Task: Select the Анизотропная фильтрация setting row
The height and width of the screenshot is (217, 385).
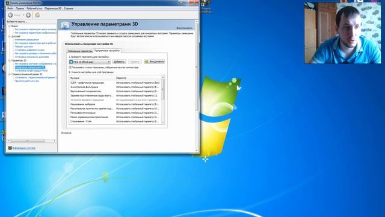Action: point(115,87)
